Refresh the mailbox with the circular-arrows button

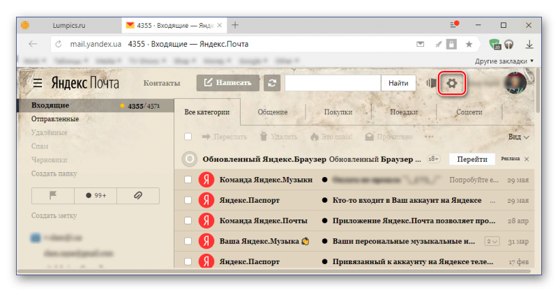(272, 83)
